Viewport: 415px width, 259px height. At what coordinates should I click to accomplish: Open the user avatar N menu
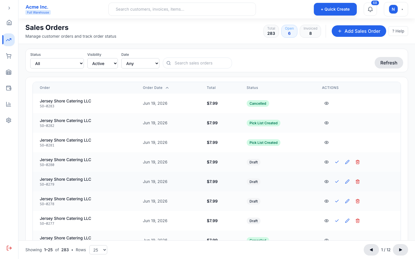point(396,9)
